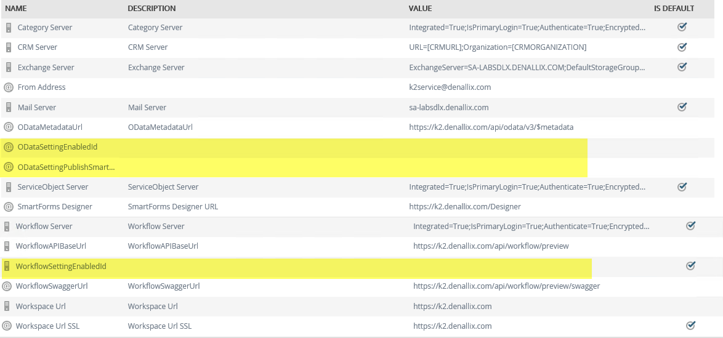Click the @ icon beside ODataSettingEnabledId

pos(8,148)
